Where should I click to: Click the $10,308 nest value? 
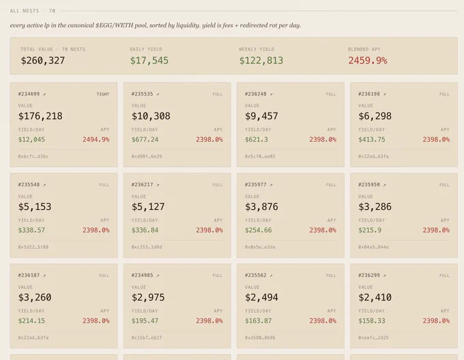[151, 116]
